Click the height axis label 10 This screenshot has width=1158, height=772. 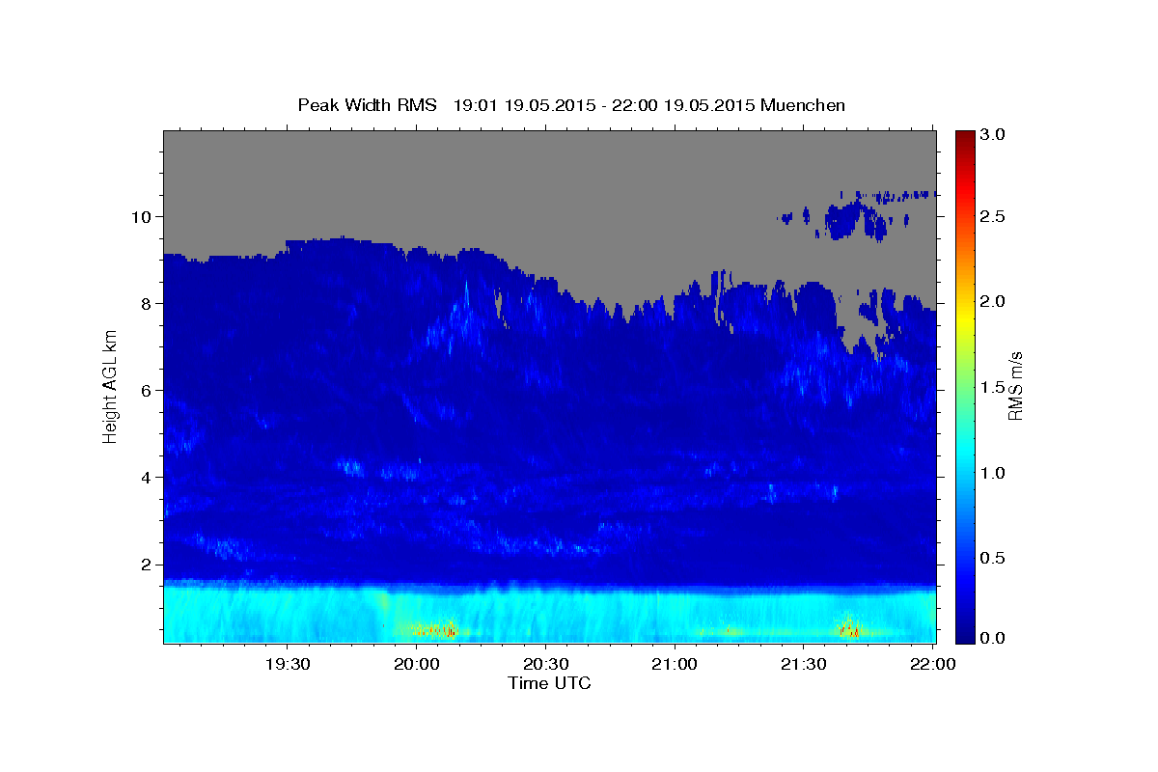pyautogui.click(x=143, y=216)
